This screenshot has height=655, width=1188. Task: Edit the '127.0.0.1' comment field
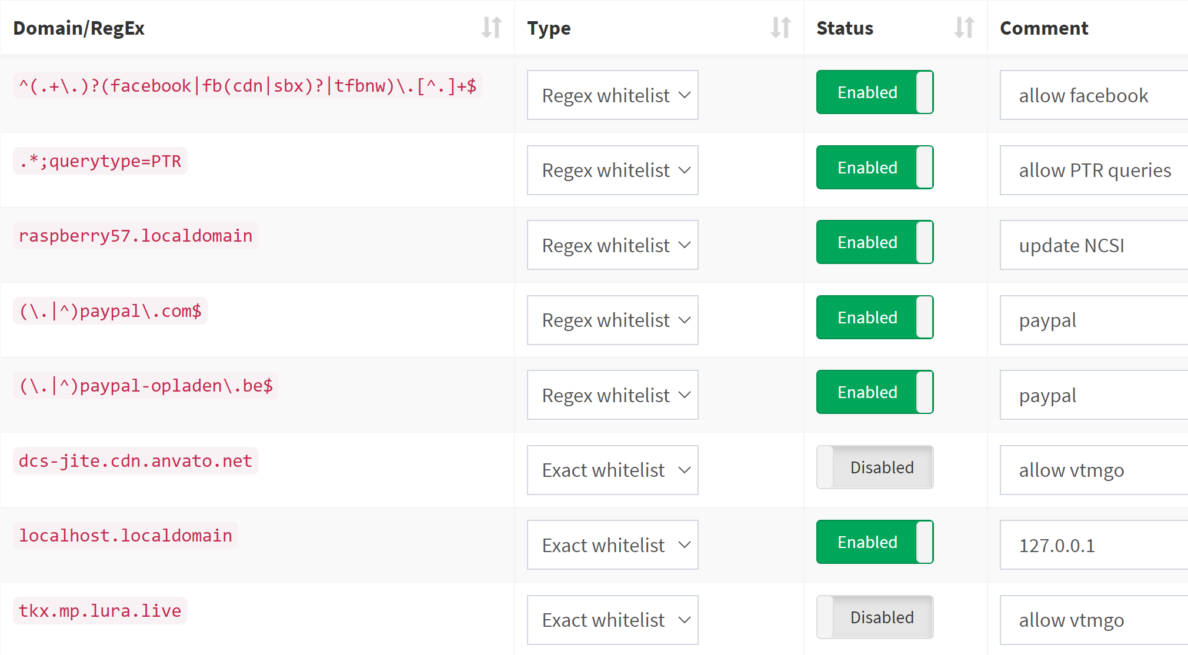tap(1094, 545)
